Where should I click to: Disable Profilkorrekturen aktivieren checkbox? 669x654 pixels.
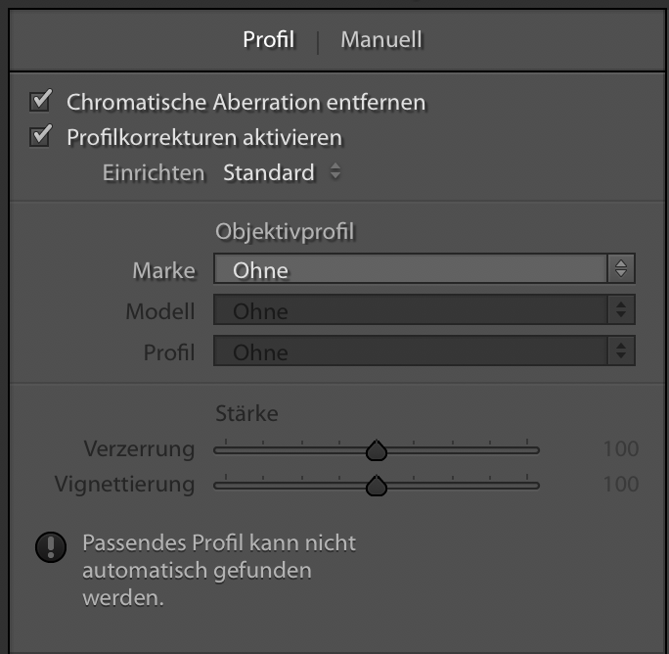click(x=40, y=136)
